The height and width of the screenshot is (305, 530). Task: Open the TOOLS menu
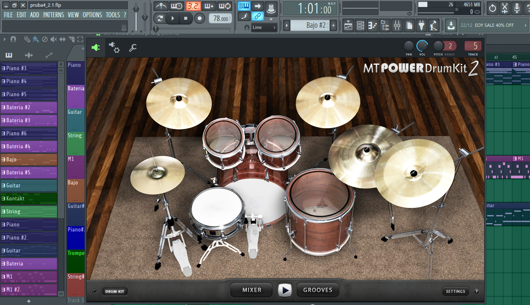113,15
